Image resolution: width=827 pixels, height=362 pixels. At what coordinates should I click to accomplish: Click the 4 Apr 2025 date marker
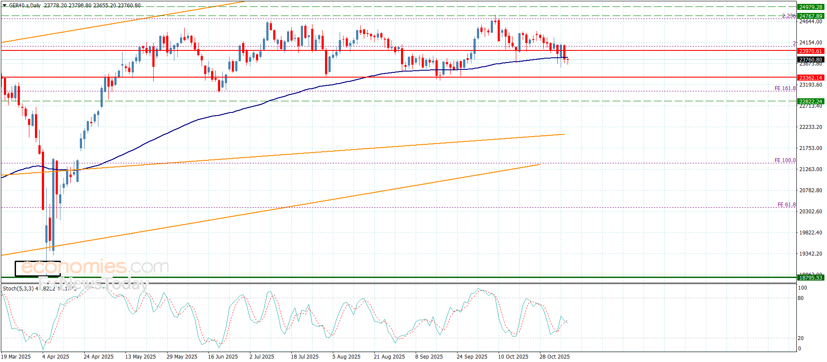point(56,356)
